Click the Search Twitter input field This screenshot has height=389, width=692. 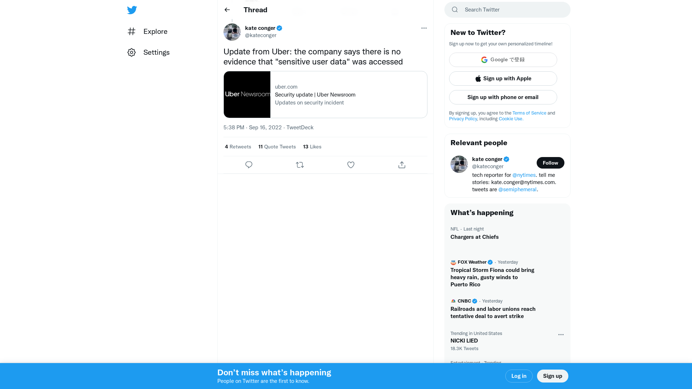click(505, 9)
